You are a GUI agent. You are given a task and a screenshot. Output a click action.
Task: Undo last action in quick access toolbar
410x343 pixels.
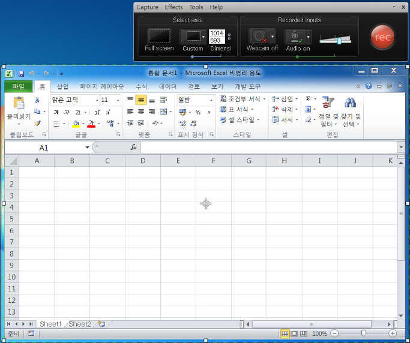pos(32,74)
